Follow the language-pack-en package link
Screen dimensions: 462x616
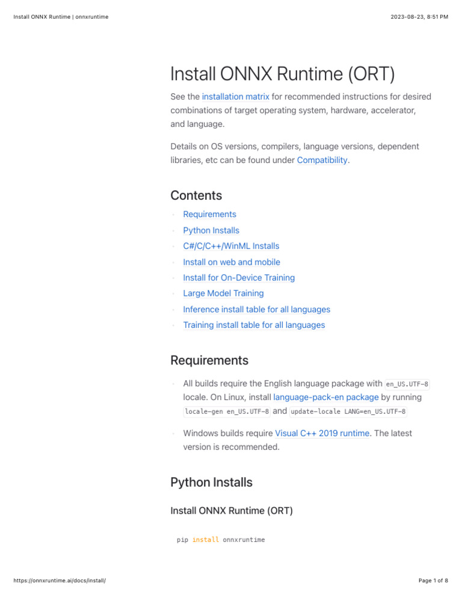[x=326, y=398]
